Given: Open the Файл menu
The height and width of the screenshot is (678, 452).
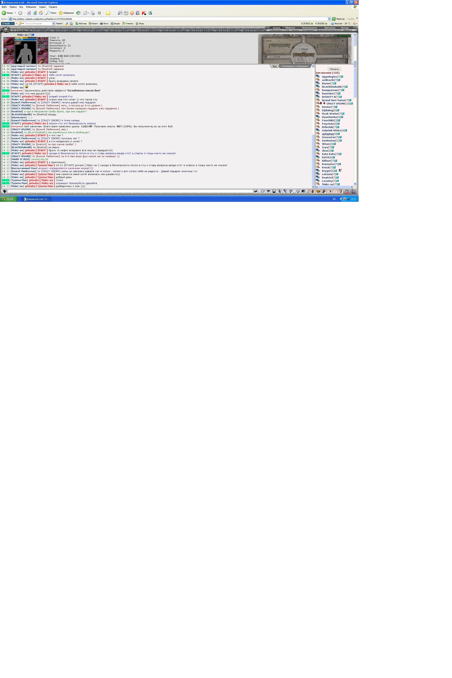Looking at the screenshot, I should (4, 7).
